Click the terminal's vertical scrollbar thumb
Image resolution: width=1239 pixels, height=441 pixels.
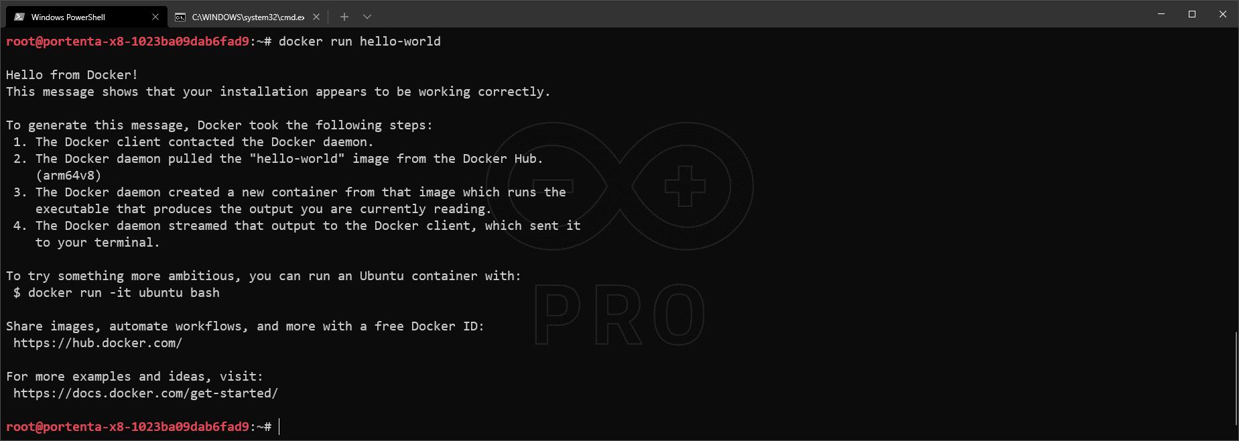coord(1236,377)
